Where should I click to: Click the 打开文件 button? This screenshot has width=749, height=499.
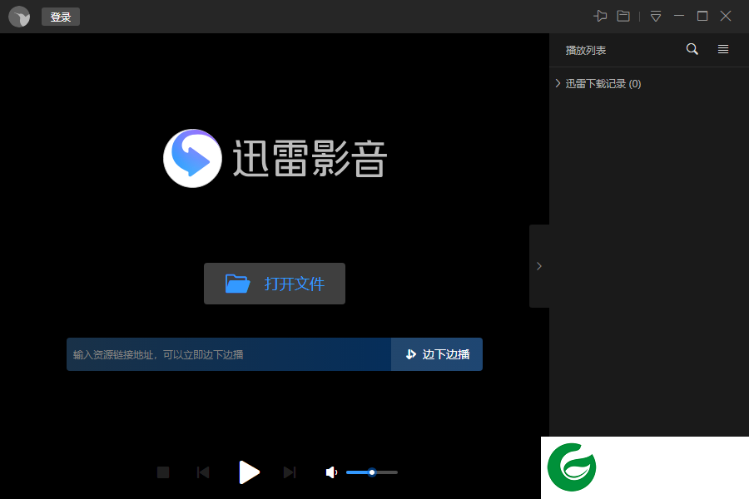(275, 284)
